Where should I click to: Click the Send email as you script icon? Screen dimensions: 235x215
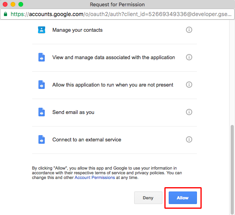[x=42, y=112]
